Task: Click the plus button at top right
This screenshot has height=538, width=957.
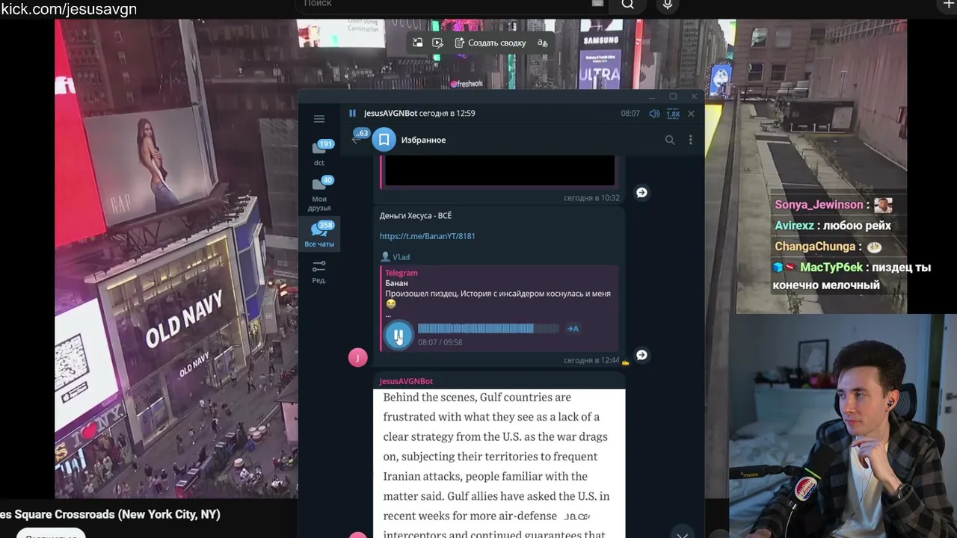Action: coord(950,4)
